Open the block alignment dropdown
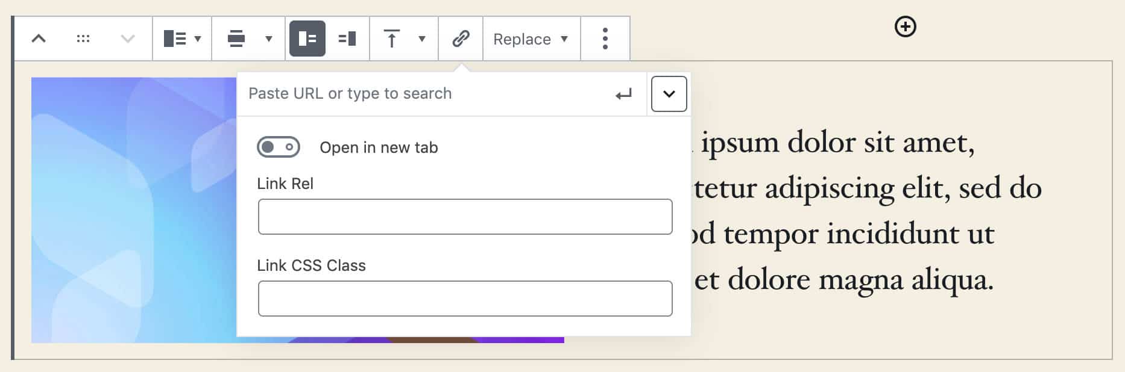The height and width of the screenshot is (372, 1125). tap(249, 39)
